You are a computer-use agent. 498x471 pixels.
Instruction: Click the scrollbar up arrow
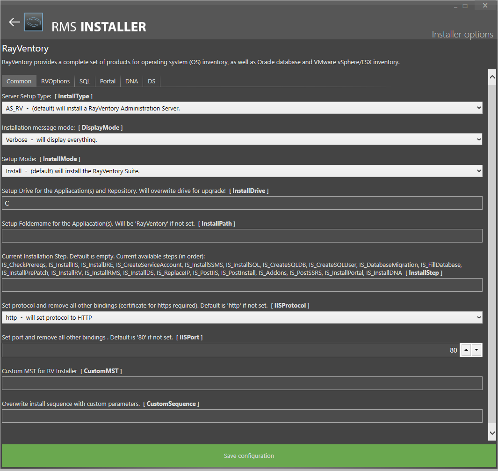(492, 77)
